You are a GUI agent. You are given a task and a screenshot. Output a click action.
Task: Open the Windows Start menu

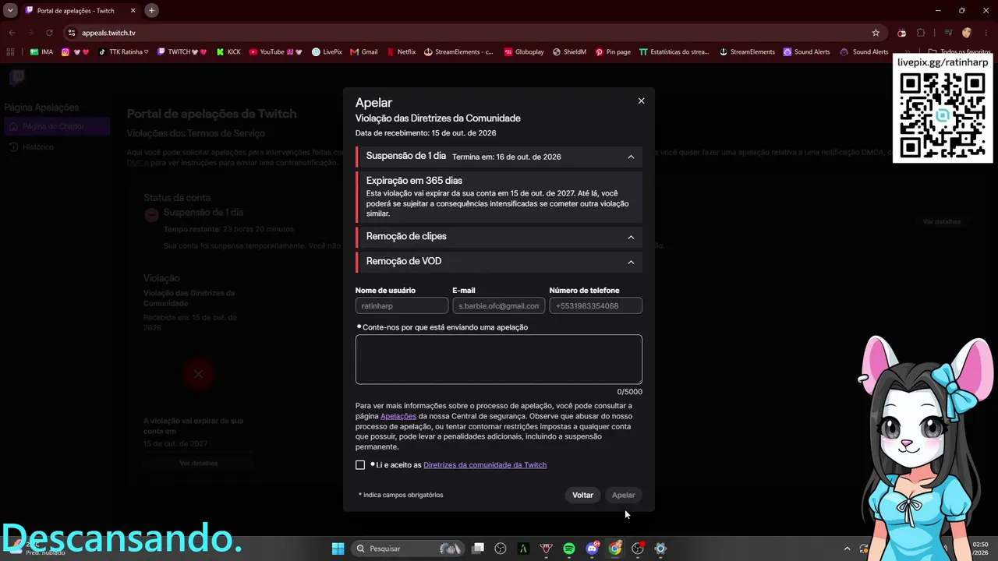(338, 549)
